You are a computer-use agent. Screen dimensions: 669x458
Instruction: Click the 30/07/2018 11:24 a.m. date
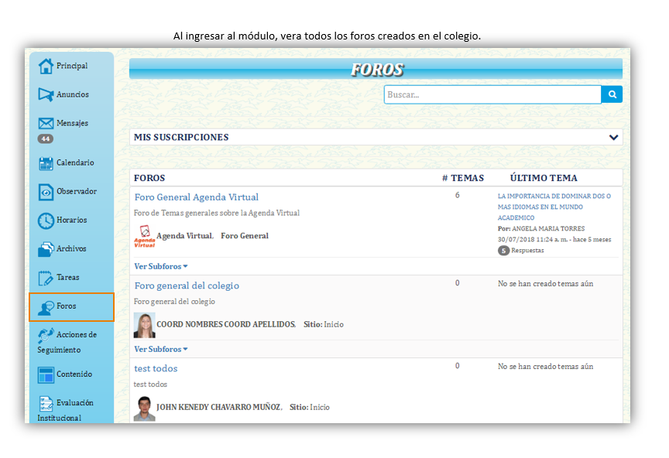click(x=533, y=240)
